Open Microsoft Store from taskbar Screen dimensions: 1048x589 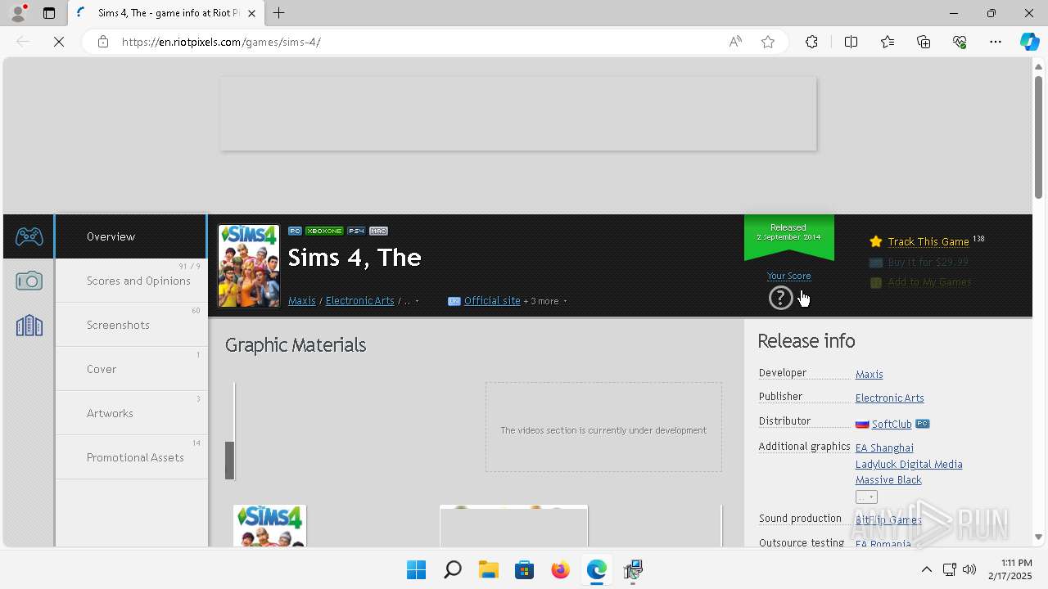tap(524, 569)
